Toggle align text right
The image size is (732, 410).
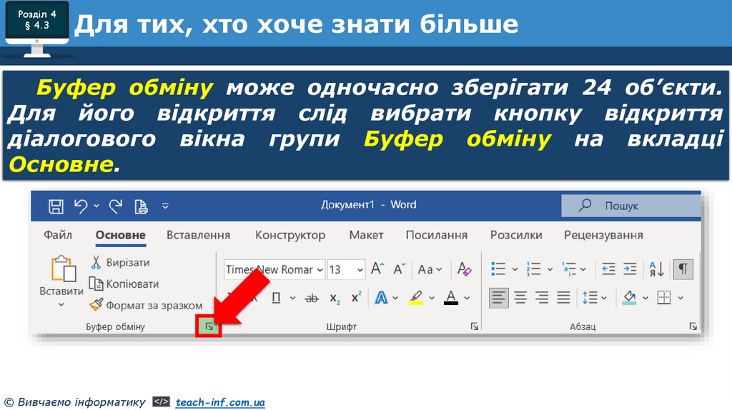coord(542,298)
